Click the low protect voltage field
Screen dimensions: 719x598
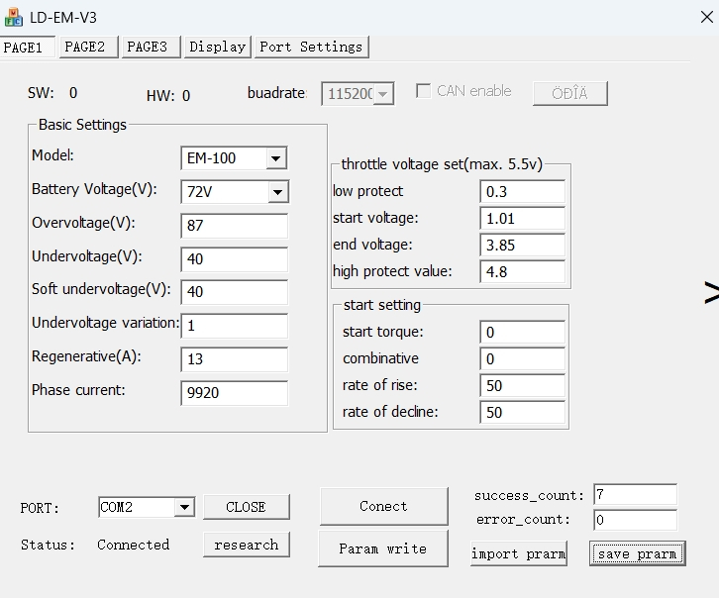point(522,191)
